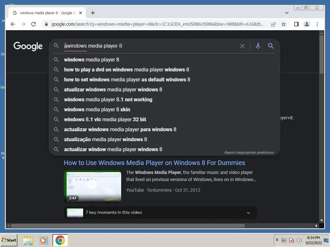Play the 3:47 video thumbnail
Screen dimensions: 330x247
[92, 187]
